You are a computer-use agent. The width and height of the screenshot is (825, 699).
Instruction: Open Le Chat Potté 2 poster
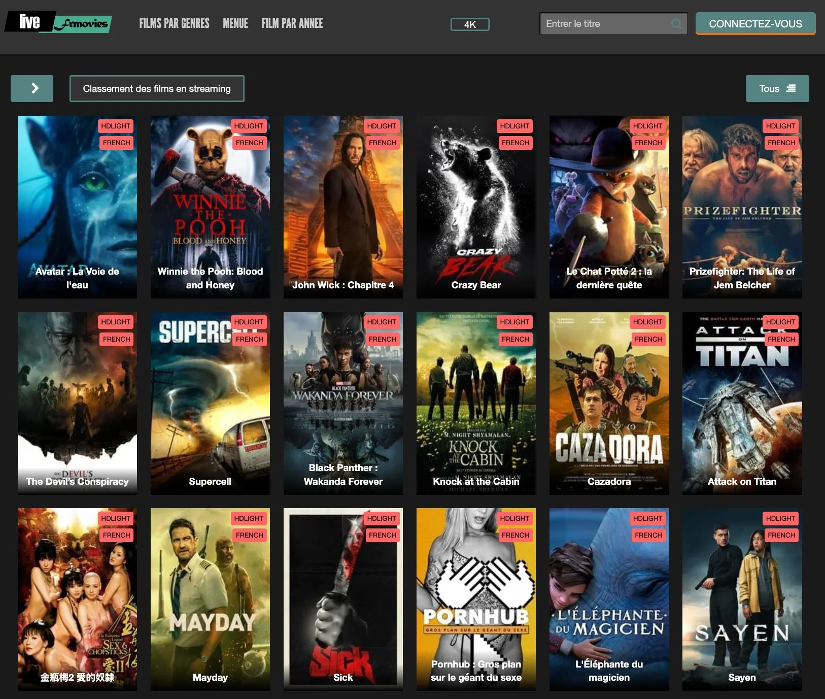coord(609,207)
